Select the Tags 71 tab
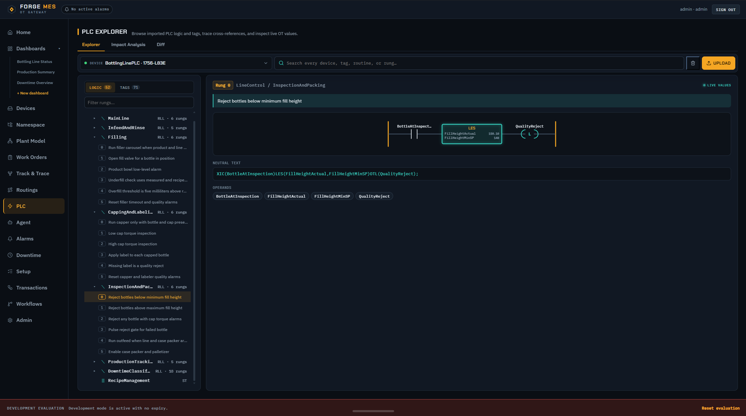The height and width of the screenshot is (416, 746). click(129, 88)
